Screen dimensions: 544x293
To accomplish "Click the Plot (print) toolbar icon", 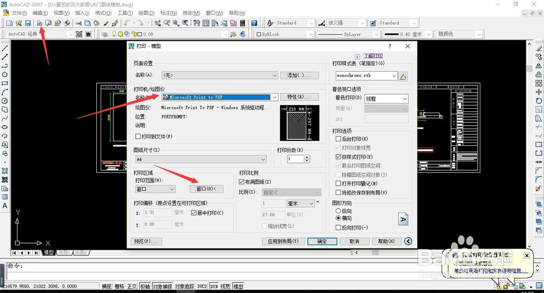I will click(x=40, y=23).
